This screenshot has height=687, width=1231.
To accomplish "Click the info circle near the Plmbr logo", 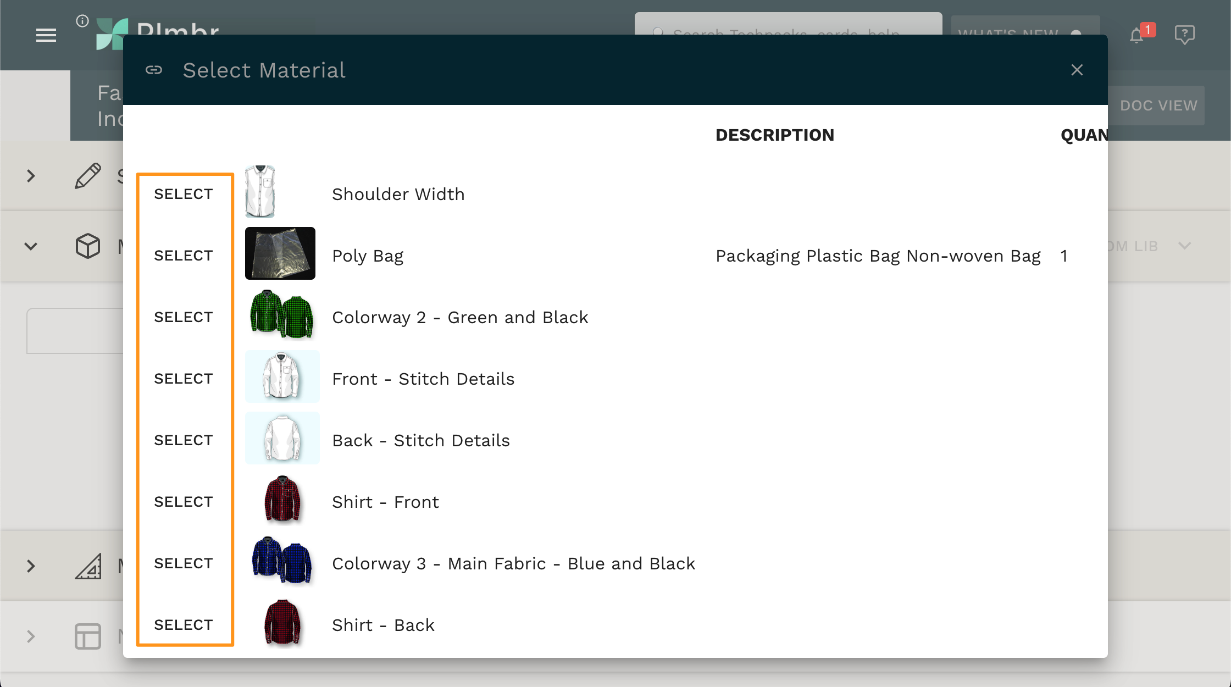I will pos(82,21).
